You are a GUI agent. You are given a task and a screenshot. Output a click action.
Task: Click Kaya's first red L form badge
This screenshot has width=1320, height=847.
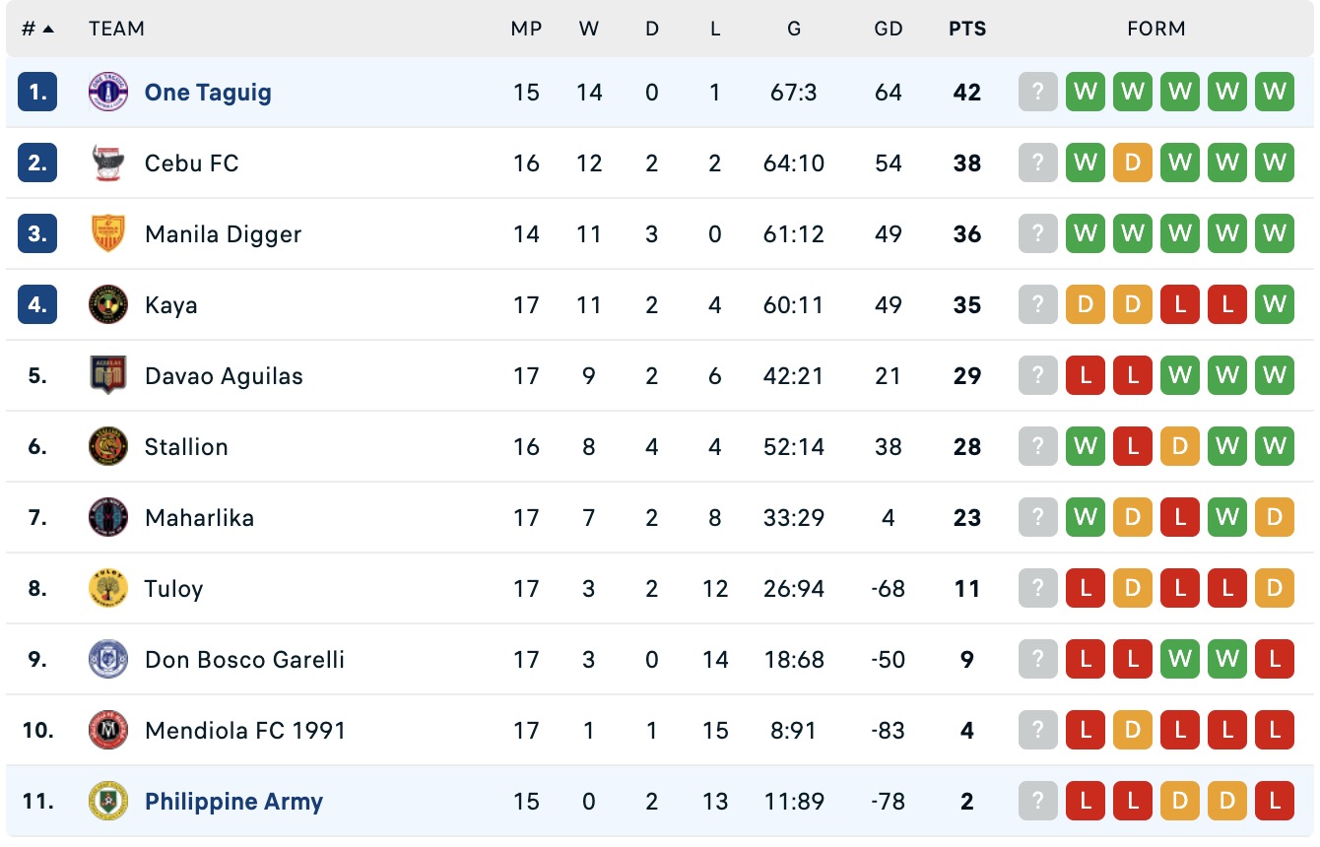coord(1180,305)
